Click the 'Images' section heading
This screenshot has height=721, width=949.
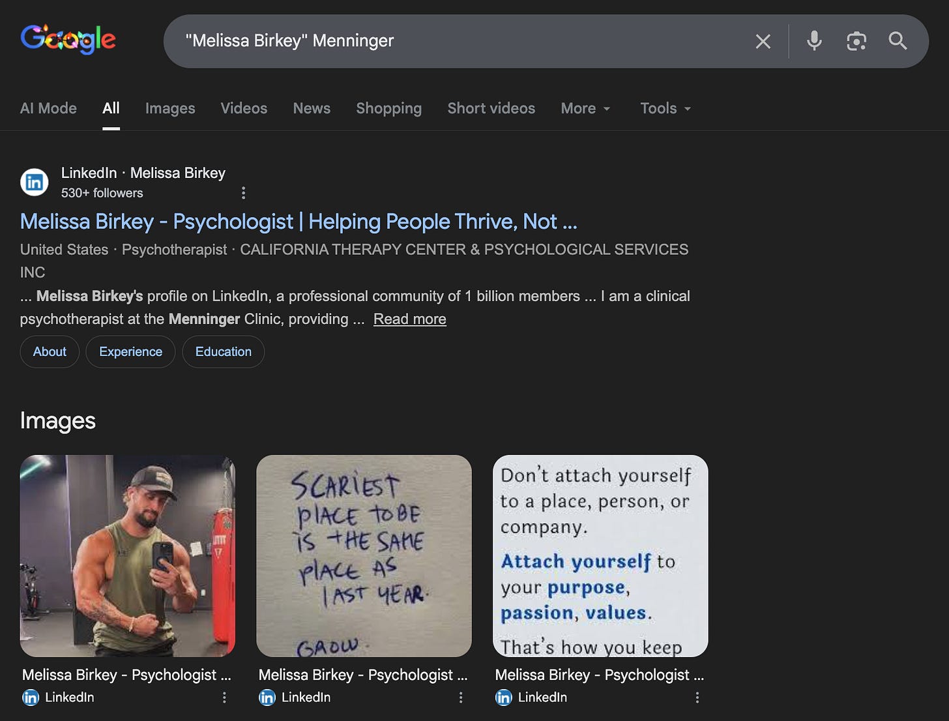point(58,420)
